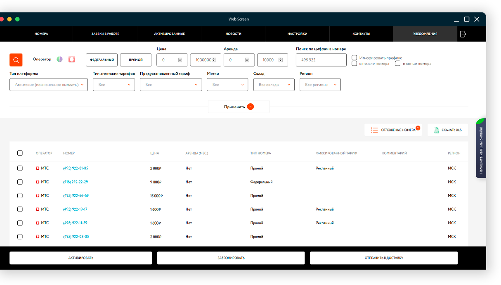The height and width of the screenshot is (285, 501).
Task: Check the row for (495) 922-66-69
Action: click(x=20, y=196)
